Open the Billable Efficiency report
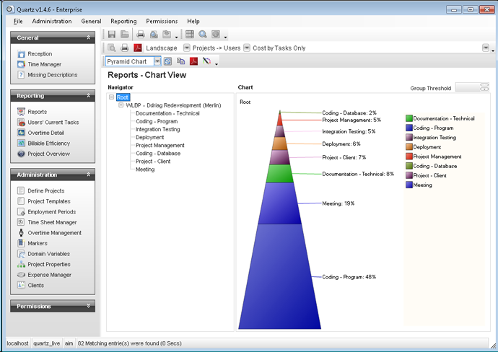 (x=48, y=144)
